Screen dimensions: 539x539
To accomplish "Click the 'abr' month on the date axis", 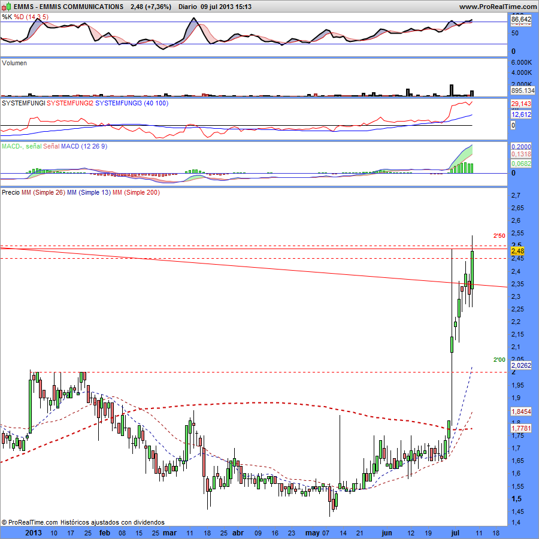I will click(x=238, y=533).
